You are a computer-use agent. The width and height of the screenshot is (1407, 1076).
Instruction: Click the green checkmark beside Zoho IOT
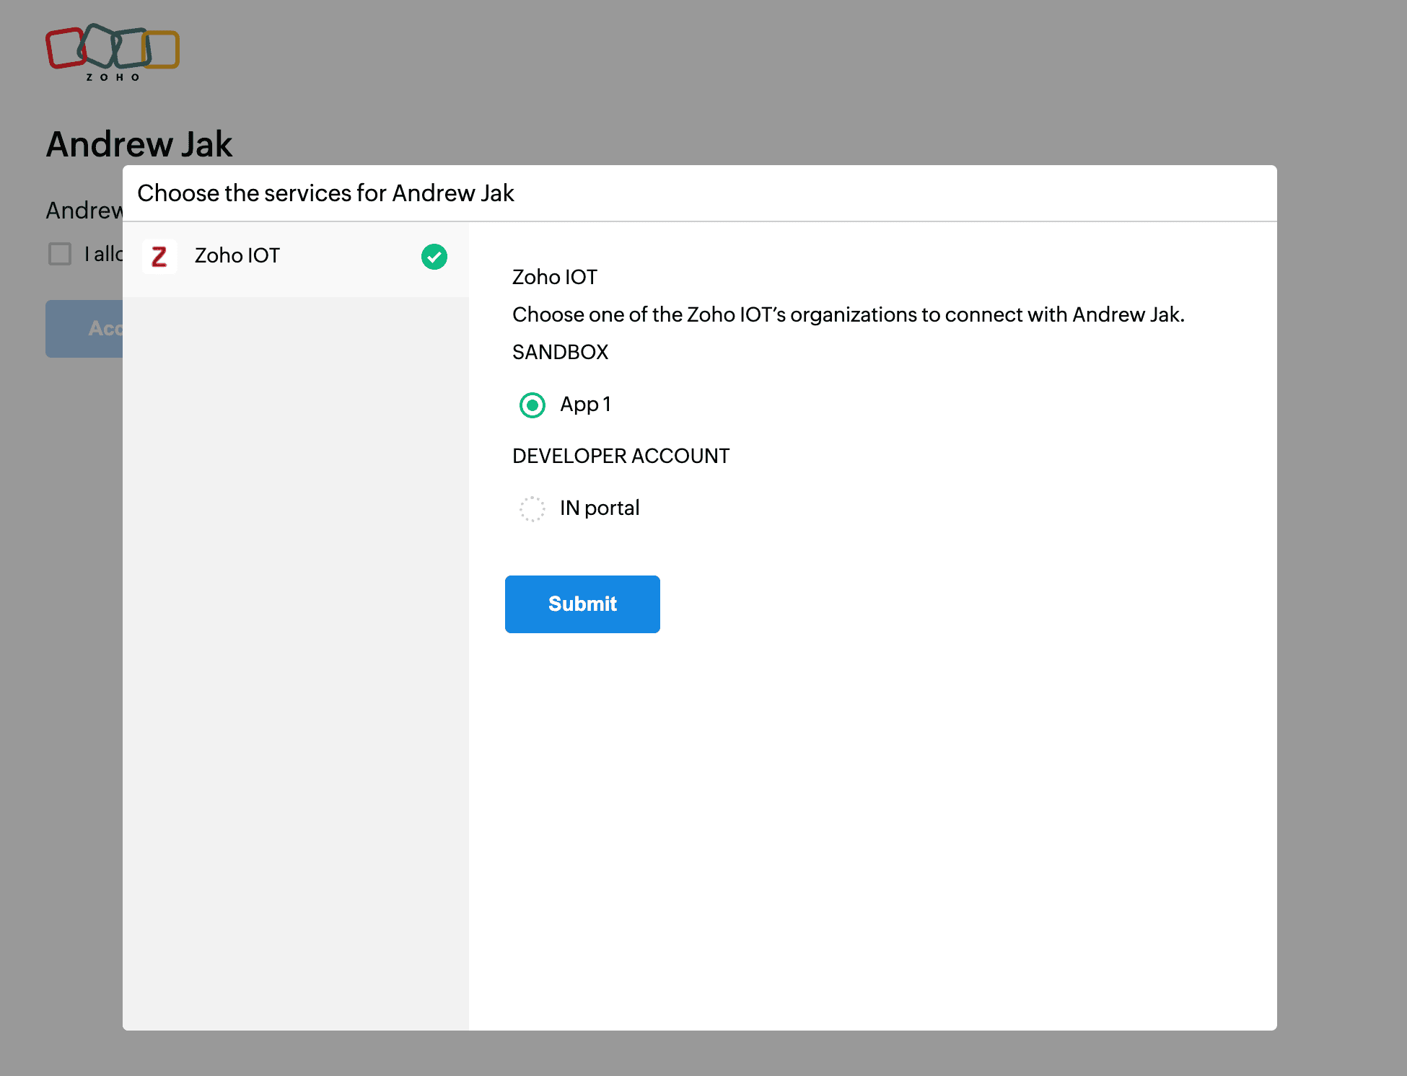(x=434, y=257)
